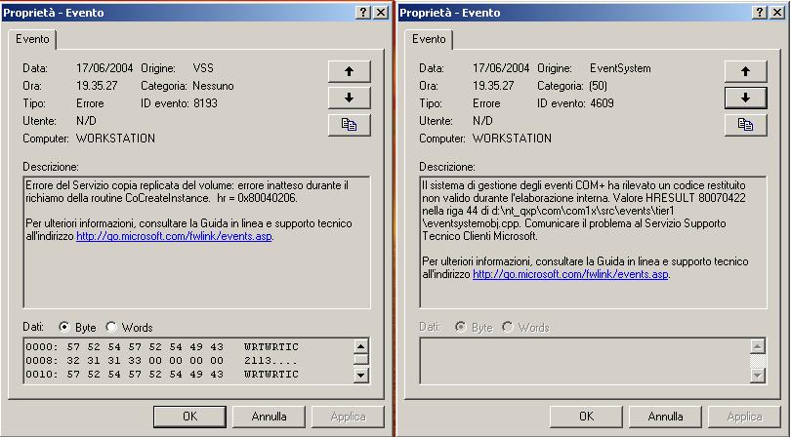Click Annulla in the EventSystem event window
The height and width of the screenshot is (438, 791).
pos(665,417)
